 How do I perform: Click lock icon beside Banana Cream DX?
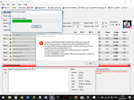[10, 46]
